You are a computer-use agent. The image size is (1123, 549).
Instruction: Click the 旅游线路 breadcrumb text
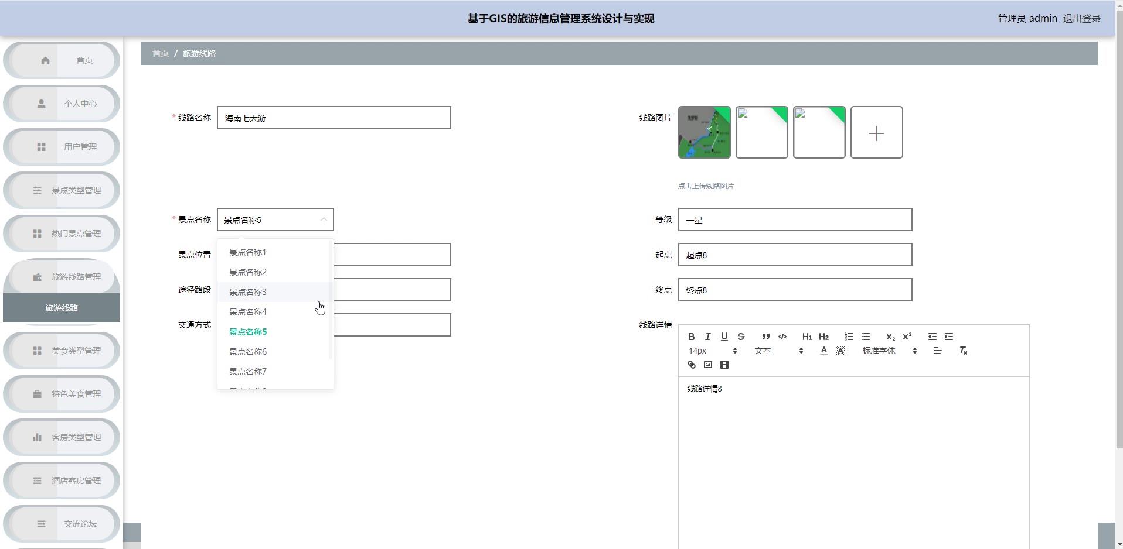[199, 53]
